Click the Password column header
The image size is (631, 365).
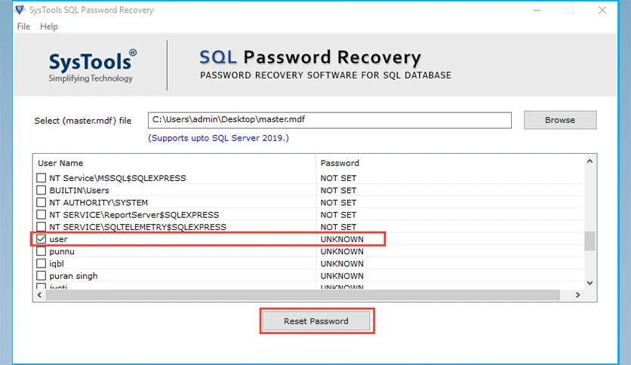[x=340, y=163]
